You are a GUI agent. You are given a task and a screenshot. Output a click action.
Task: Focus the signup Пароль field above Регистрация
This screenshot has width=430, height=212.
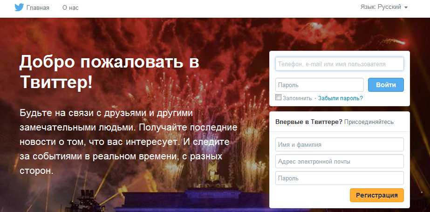[340, 178]
